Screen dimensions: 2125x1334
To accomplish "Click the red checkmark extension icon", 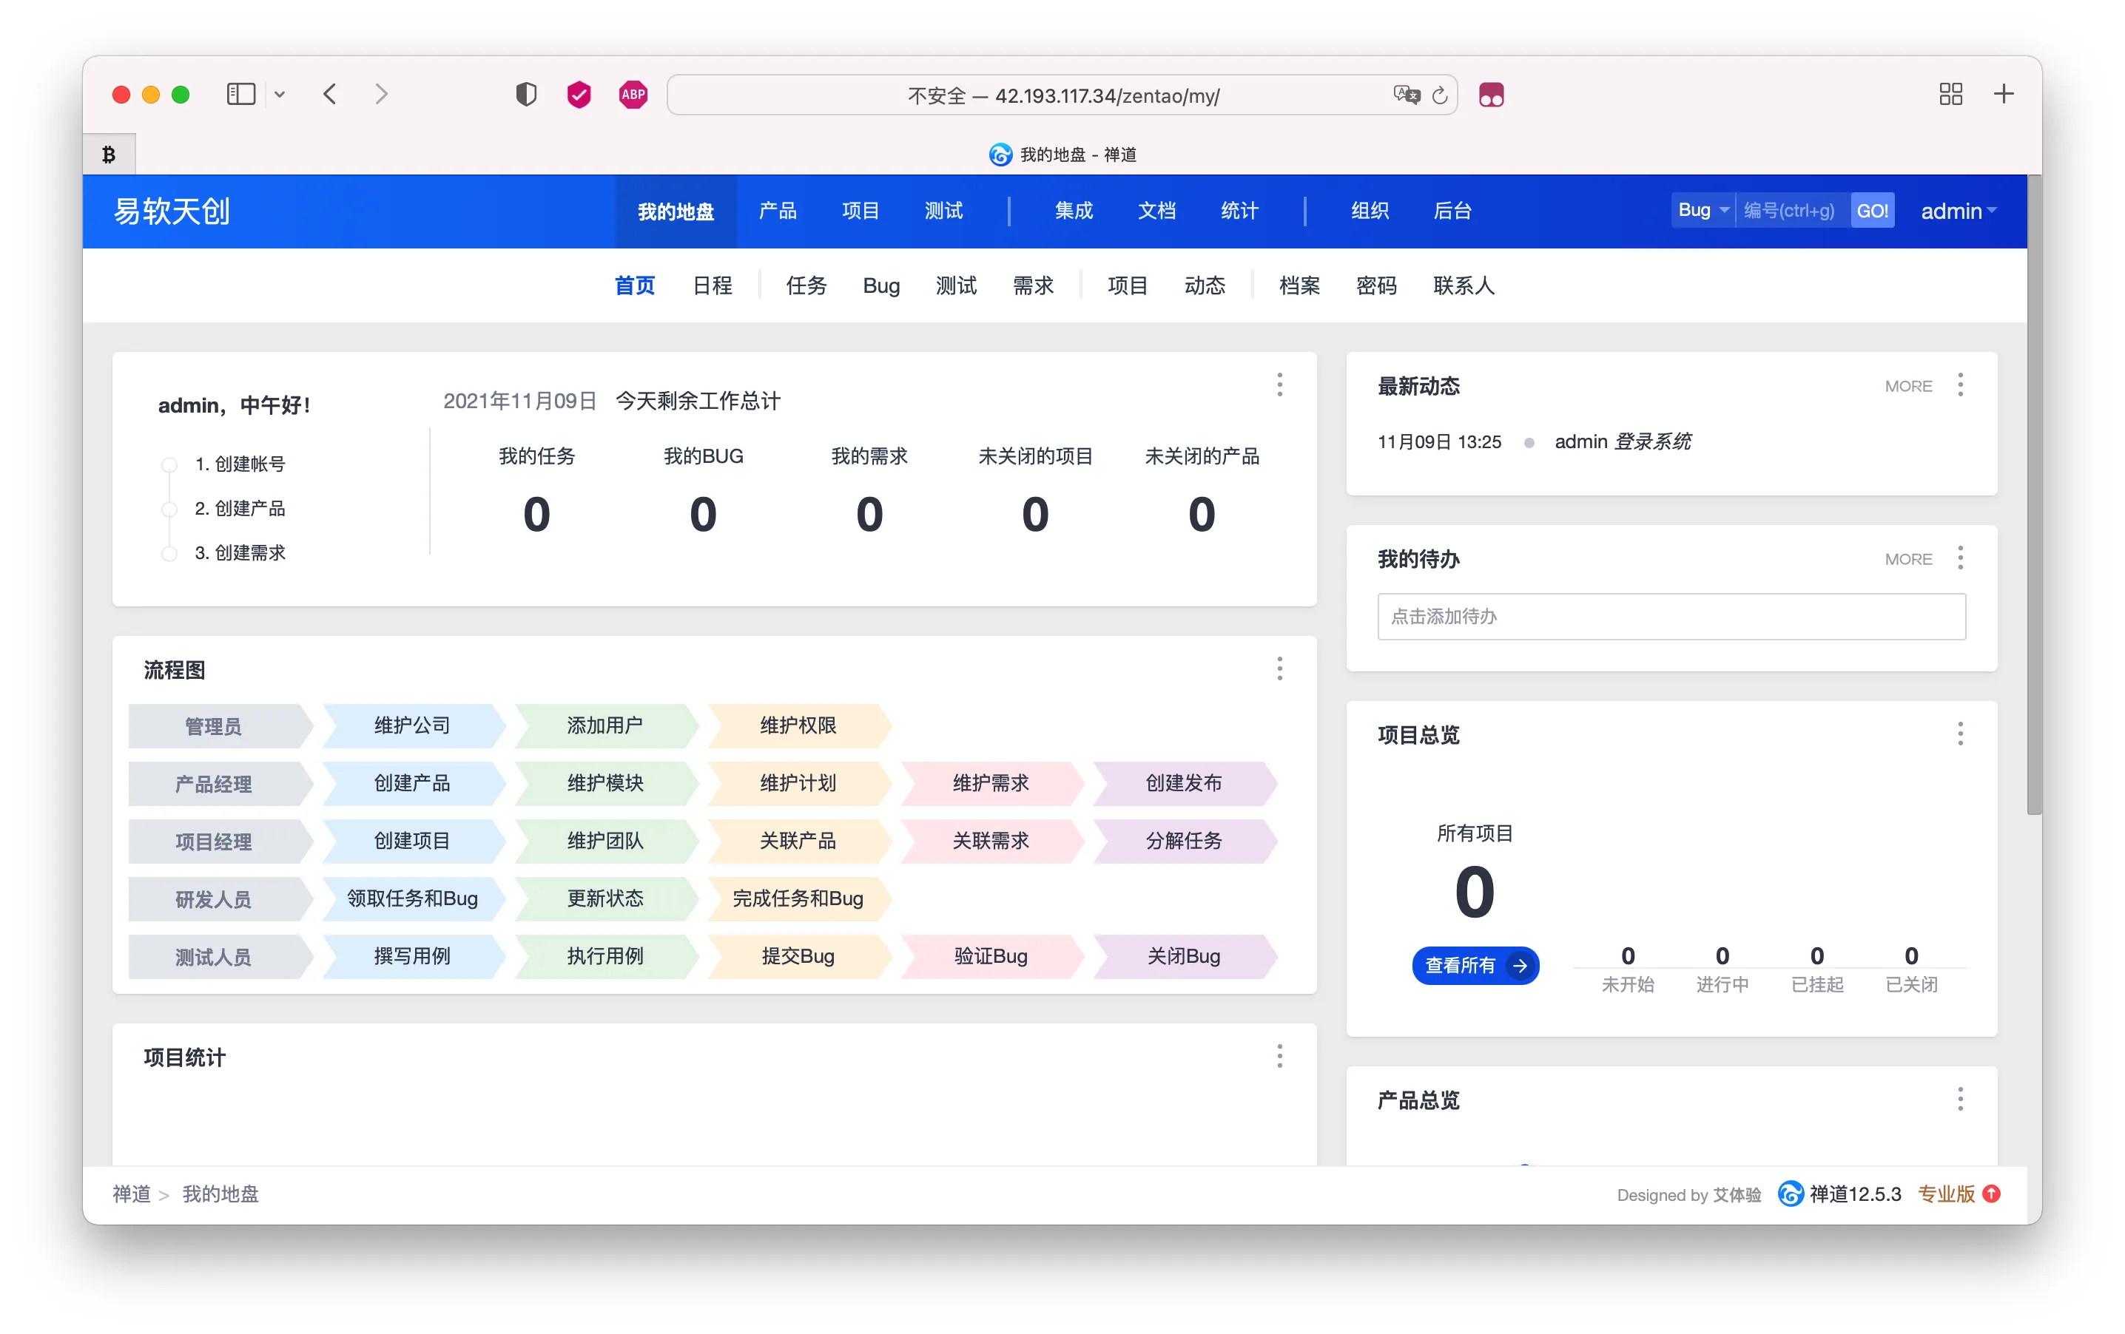I will pyautogui.click(x=579, y=95).
